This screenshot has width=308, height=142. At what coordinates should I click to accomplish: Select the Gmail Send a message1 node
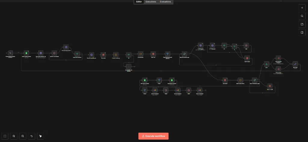pos(177,90)
